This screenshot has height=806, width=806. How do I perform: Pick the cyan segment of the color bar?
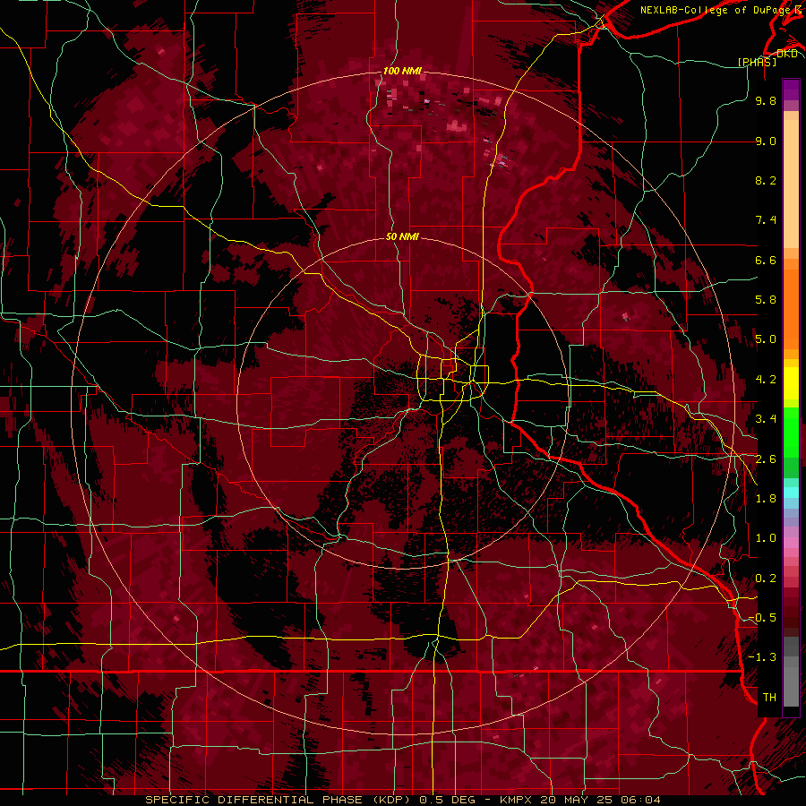tap(791, 493)
